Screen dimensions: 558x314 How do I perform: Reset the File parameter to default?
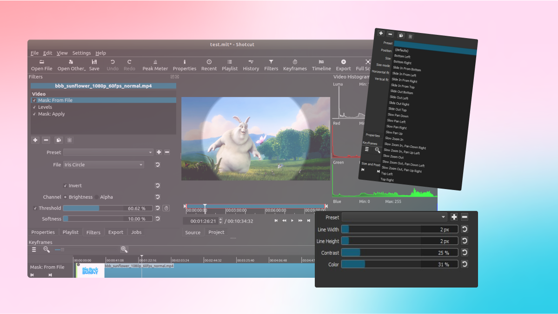tap(158, 165)
